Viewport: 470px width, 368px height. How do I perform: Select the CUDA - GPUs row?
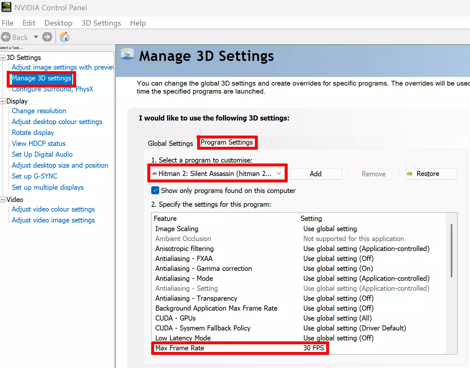tap(299, 318)
